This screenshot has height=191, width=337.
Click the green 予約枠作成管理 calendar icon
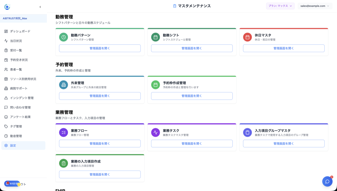pos(156,84)
